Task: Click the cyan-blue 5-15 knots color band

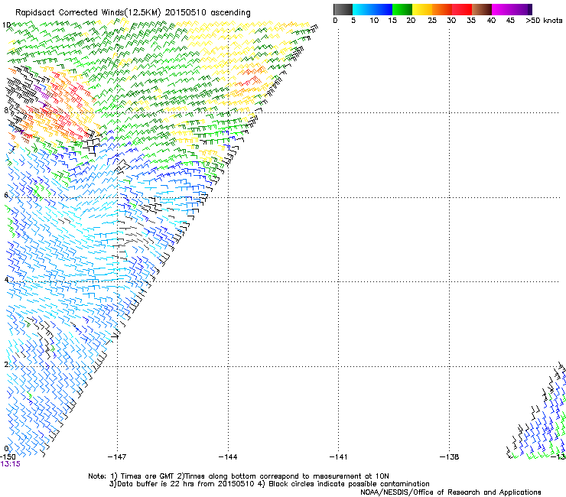Action: [372, 9]
